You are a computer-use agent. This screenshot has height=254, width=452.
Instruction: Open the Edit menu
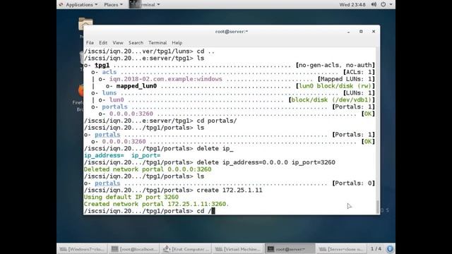(103, 42)
